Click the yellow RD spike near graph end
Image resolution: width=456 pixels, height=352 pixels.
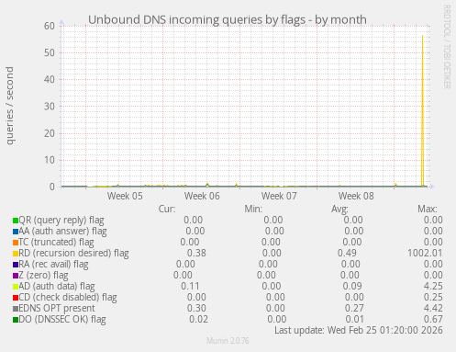[423, 110]
